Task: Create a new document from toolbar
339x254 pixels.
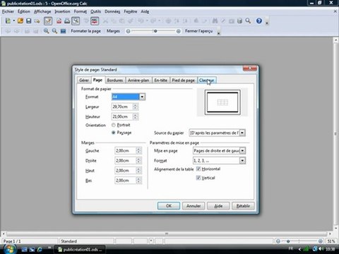Action: click(8, 21)
